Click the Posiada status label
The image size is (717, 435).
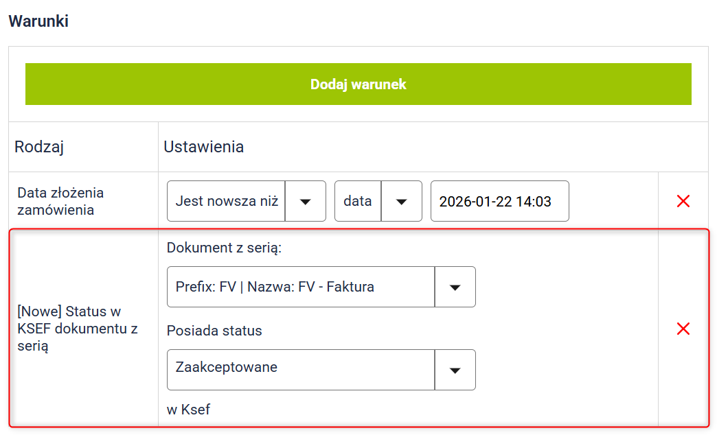[x=214, y=331]
